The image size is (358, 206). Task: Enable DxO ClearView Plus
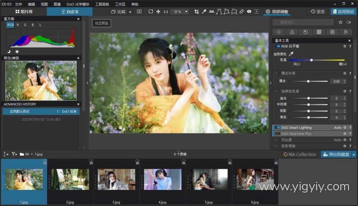(x=277, y=134)
